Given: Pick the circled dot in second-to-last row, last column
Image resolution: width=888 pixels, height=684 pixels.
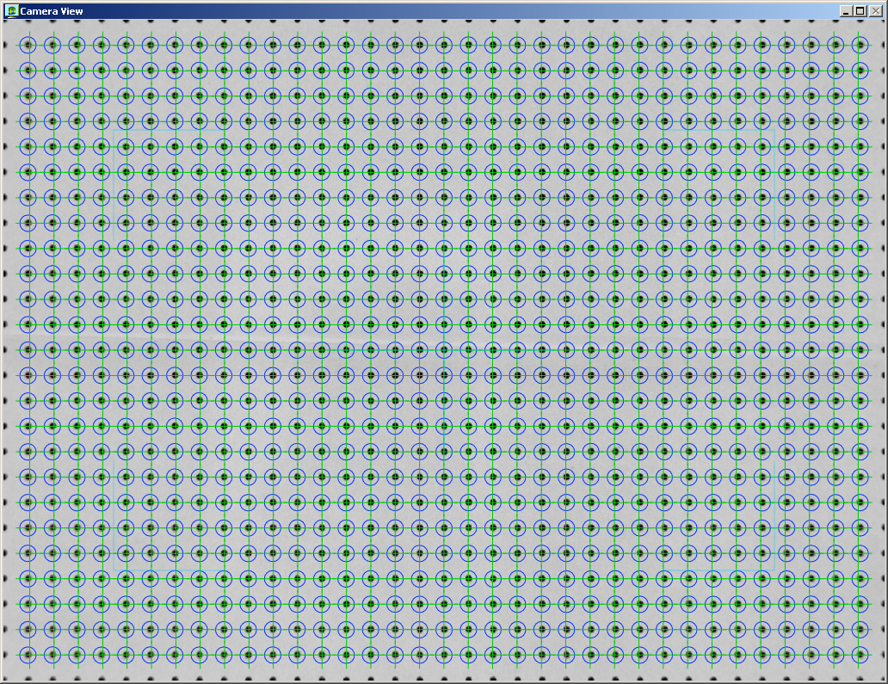Looking at the screenshot, I should (x=860, y=629).
